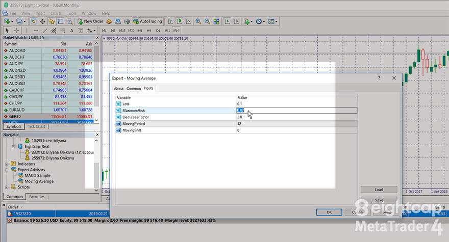
Task: Open the New Chart toolbar icon
Action: click(7, 21)
